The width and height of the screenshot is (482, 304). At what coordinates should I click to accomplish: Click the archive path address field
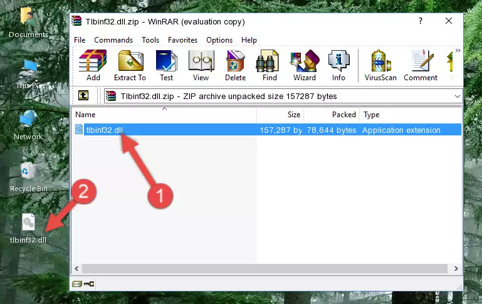click(x=283, y=97)
